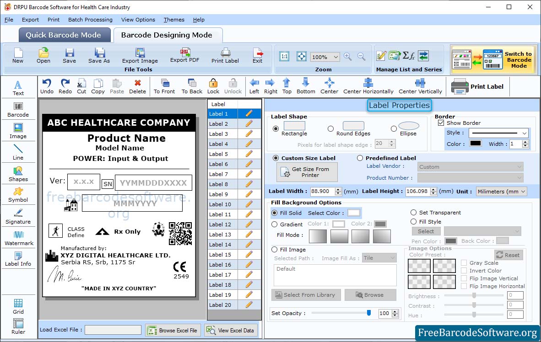The width and height of the screenshot is (541, 342).
Task: Click Get Size From Printer
Action: coord(307,172)
